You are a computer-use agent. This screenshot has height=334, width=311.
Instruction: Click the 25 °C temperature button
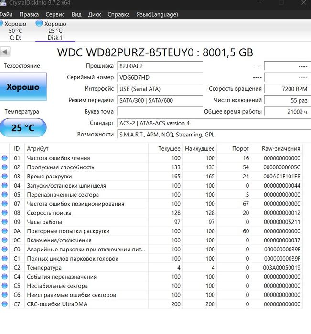pyautogui.click(x=23, y=127)
